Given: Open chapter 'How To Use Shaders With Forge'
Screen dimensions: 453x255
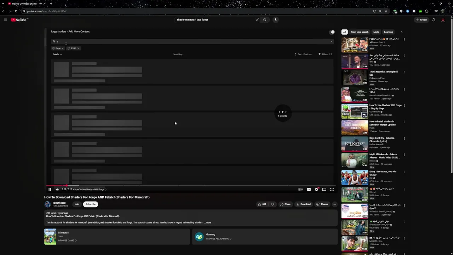Looking at the screenshot, I should (x=90, y=189).
